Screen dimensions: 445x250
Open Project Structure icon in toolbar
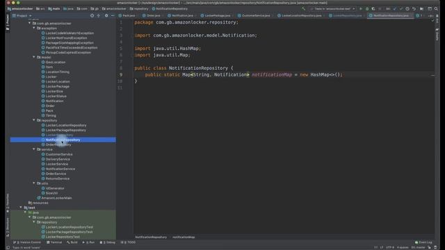[x=422, y=9]
